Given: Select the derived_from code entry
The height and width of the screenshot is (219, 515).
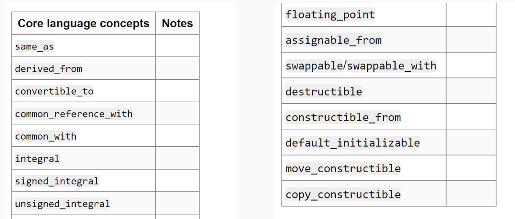Looking at the screenshot, I should pyautogui.click(x=49, y=69).
